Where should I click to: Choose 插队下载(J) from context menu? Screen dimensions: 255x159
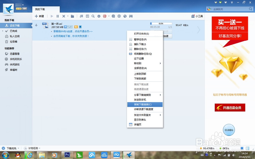pos(145,44)
